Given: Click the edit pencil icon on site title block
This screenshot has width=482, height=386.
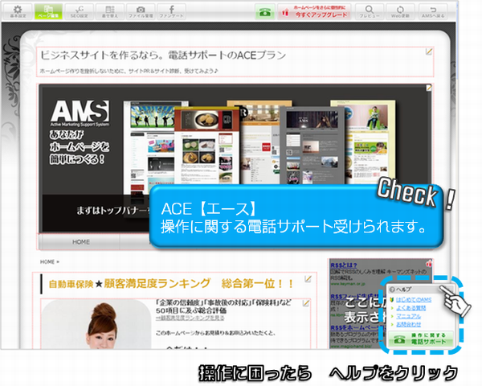Looking at the screenshot, I should 428,51.
